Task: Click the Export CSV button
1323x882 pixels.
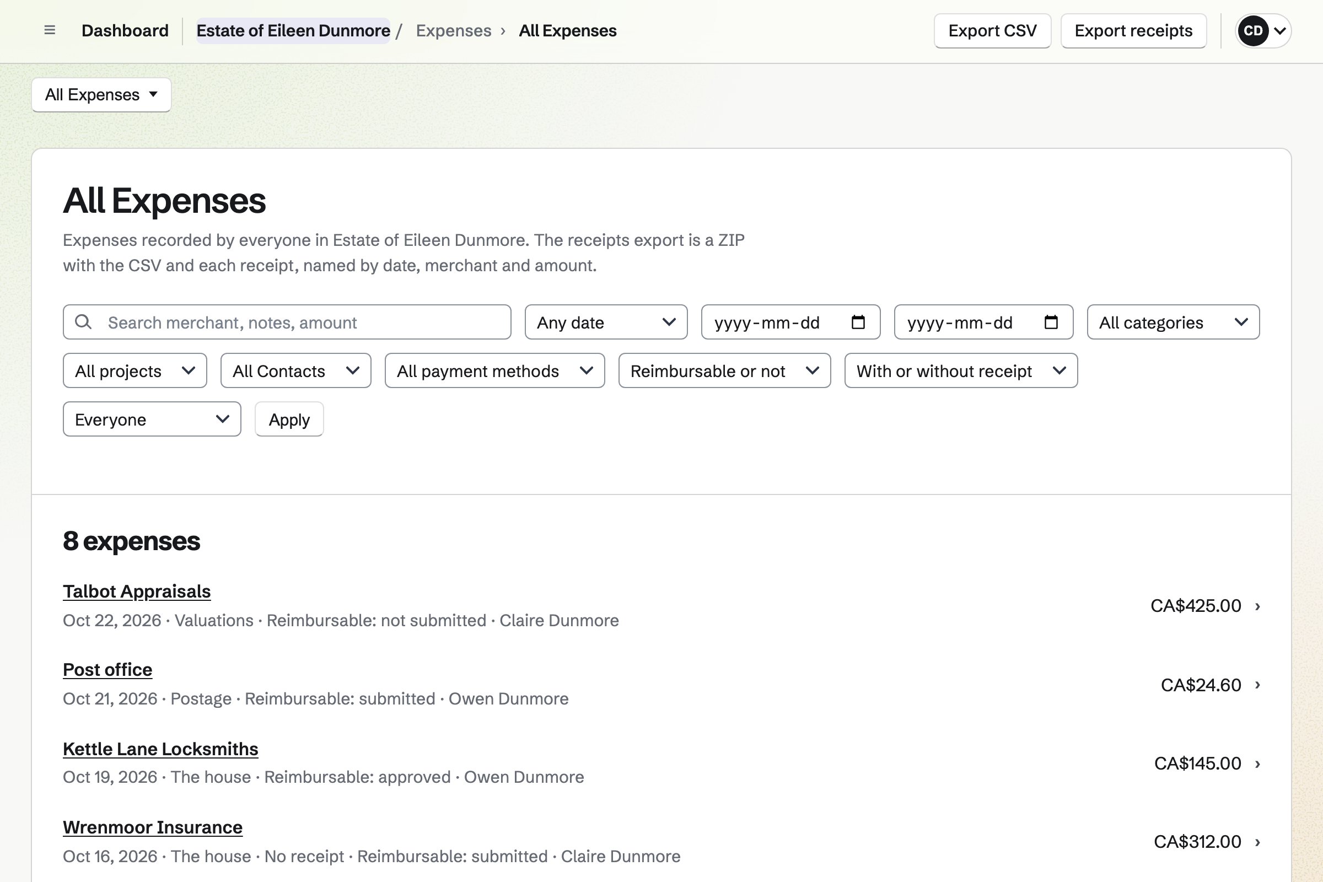Action: point(992,30)
